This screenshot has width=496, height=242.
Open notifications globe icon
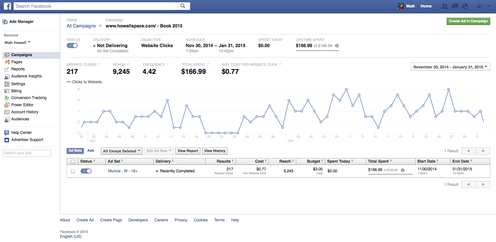(x=465, y=6)
